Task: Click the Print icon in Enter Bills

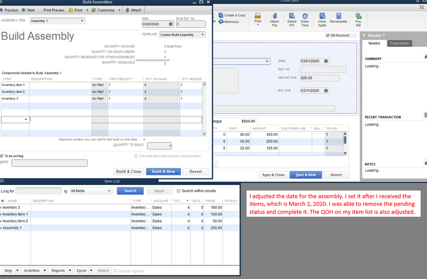Action: (x=258, y=16)
